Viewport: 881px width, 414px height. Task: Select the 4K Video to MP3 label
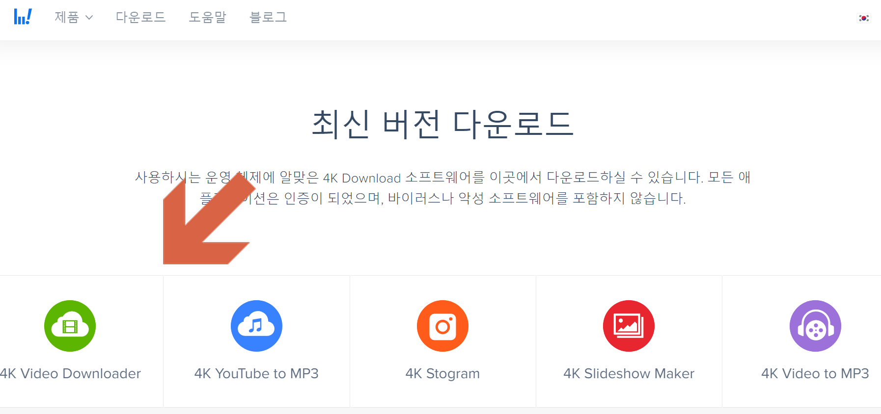815,374
